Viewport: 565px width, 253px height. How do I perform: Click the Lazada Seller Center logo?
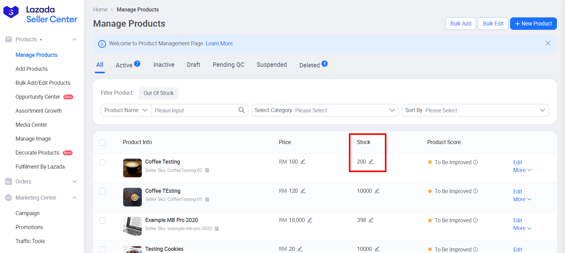coord(40,14)
